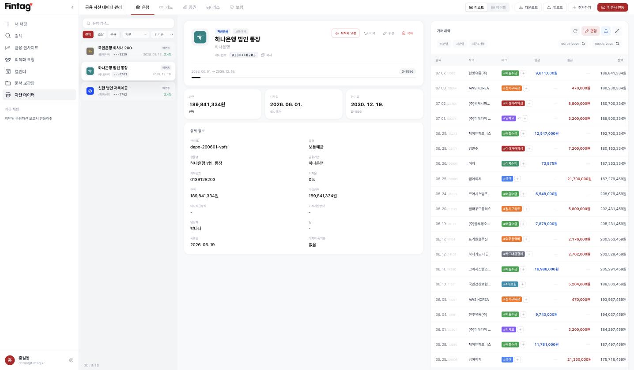Viewport: 634px width, 370px height.
Task: Add a tag to the 프리원솔루션 row
Action: tap(526, 239)
